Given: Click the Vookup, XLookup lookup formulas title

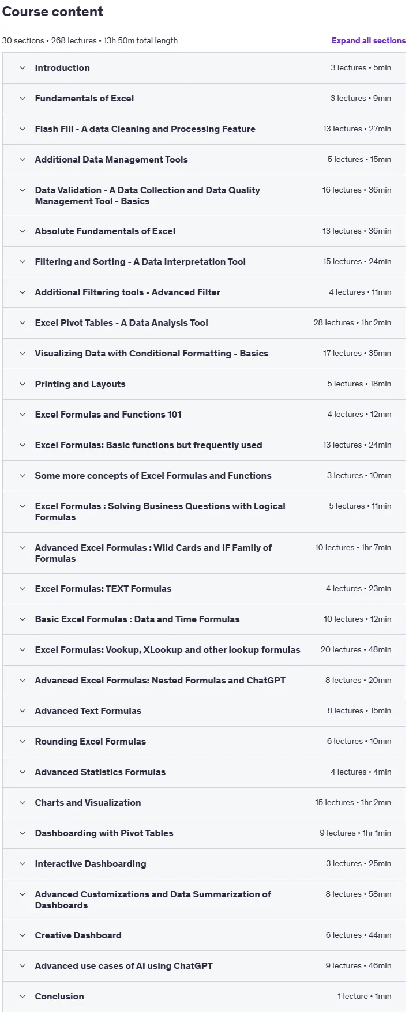Looking at the screenshot, I should coord(167,650).
